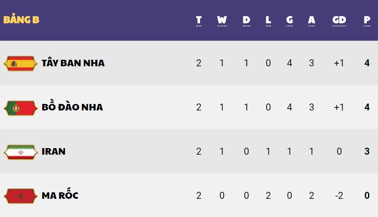Click the Morocco flag icon
Screen dimensions: 378x217
point(20,196)
